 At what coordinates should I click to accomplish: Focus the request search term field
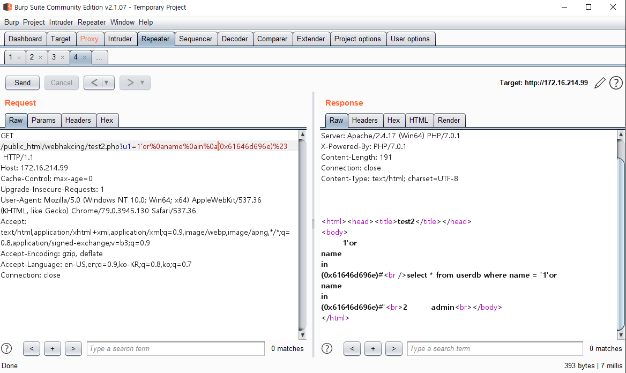click(176, 349)
